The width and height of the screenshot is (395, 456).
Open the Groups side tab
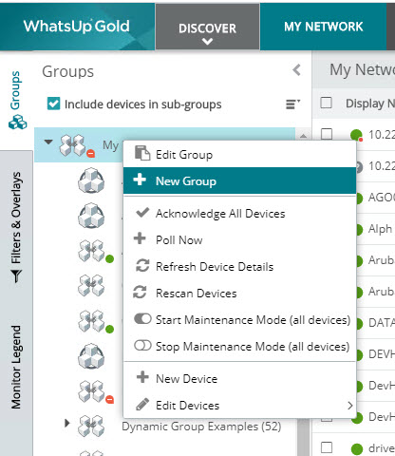click(x=16, y=100)
